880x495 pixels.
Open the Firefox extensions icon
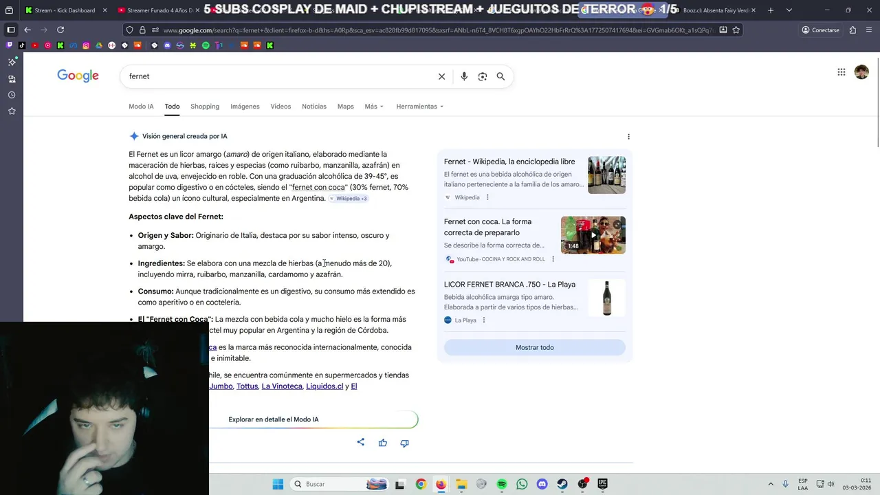click(x=852, y=30)
